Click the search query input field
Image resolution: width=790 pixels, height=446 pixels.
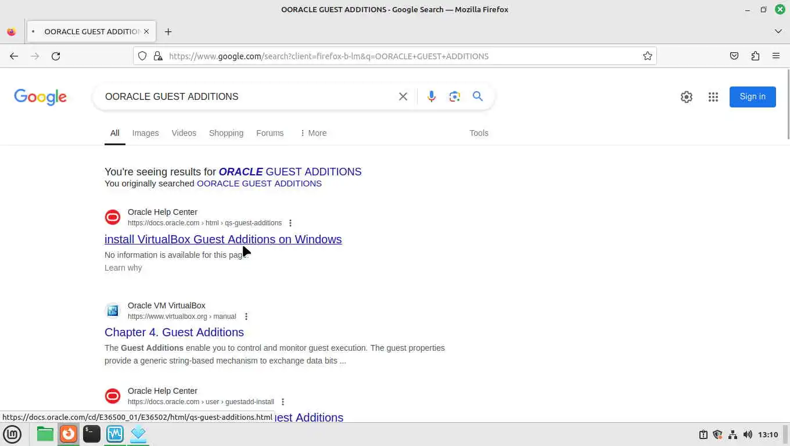[x=247, y=96]
